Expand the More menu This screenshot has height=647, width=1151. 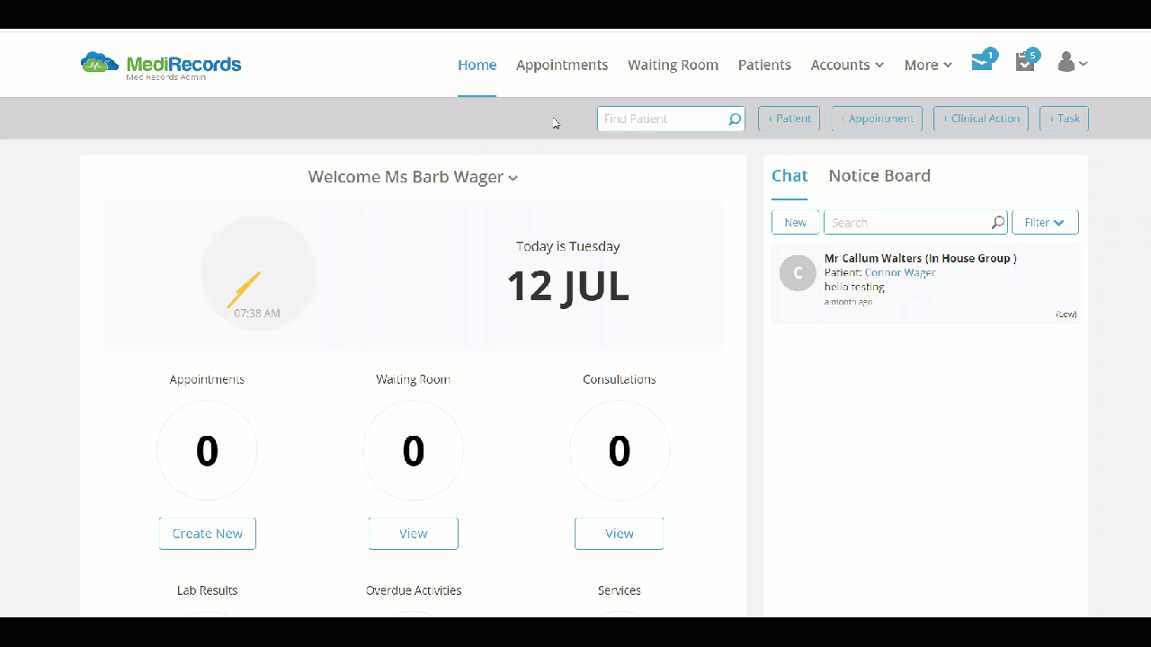click(x=928, y=65)
